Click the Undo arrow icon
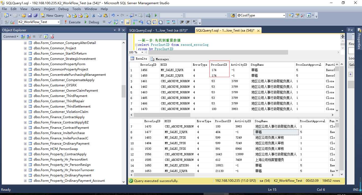This screenshot has height=195, width=362. coord(113,15)
